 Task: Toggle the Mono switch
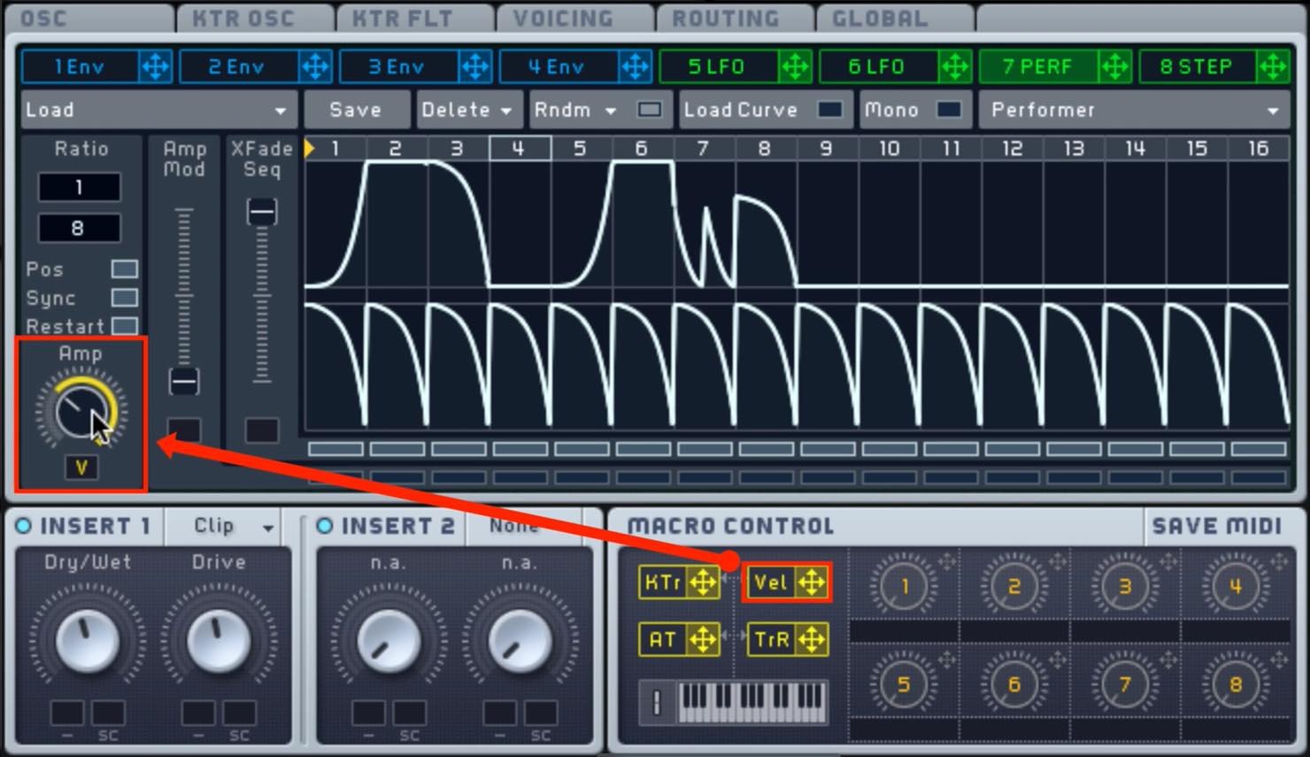coord(949,110)
